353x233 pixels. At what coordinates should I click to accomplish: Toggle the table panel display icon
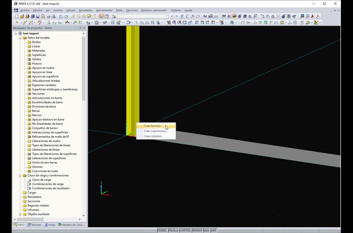click(106, 16)
